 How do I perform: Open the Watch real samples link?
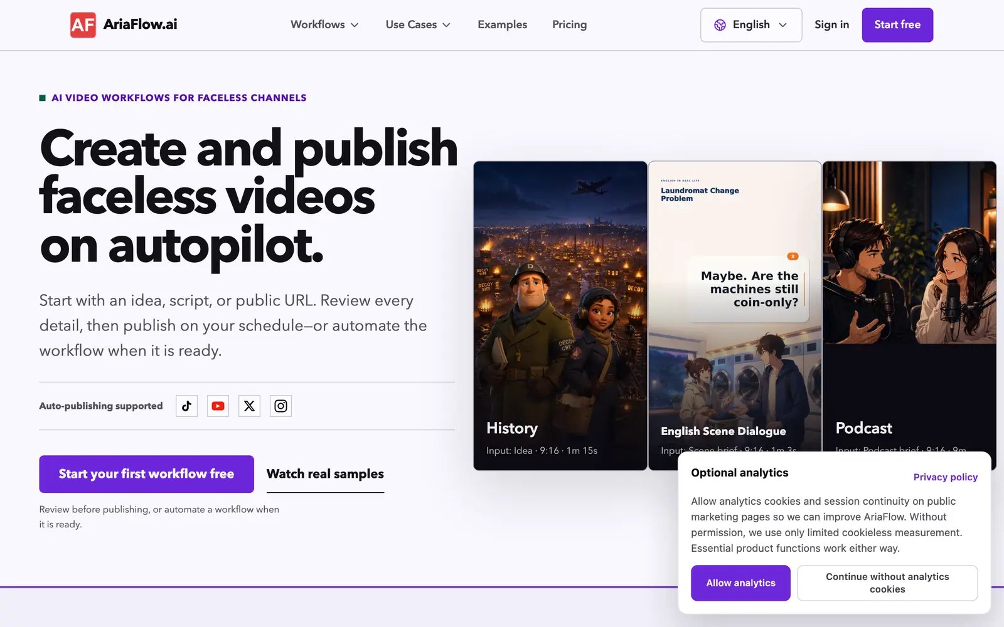click(325, 474)
